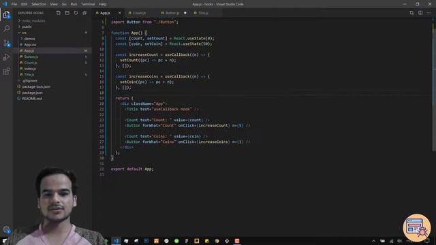Click 'function App()' declaration line
This screenshot has width=436, height=245.
pyautogui.click(x=129, y=33)
